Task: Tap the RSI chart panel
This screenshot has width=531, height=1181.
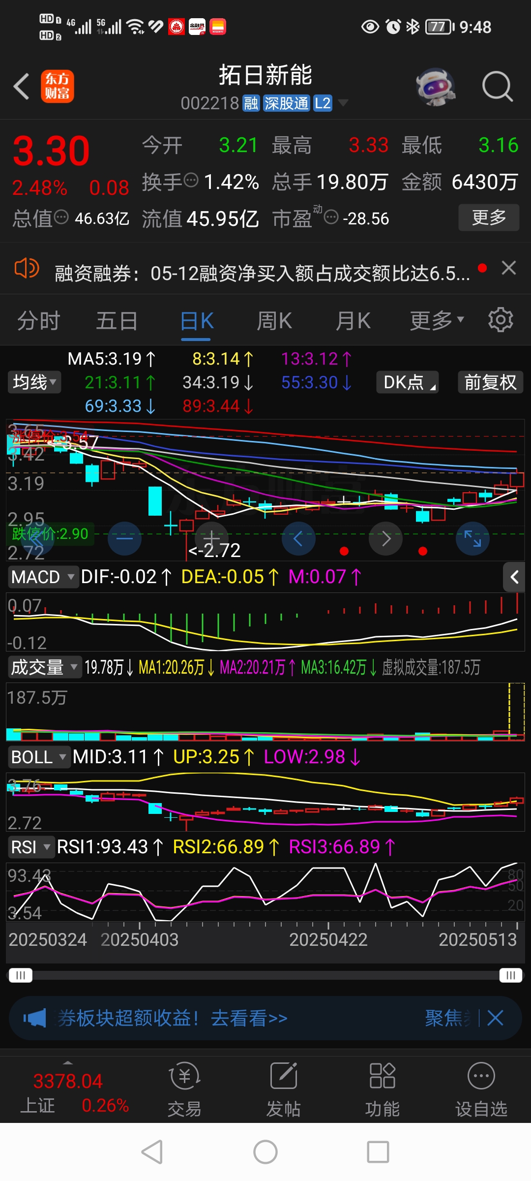Action: (265, 891)
